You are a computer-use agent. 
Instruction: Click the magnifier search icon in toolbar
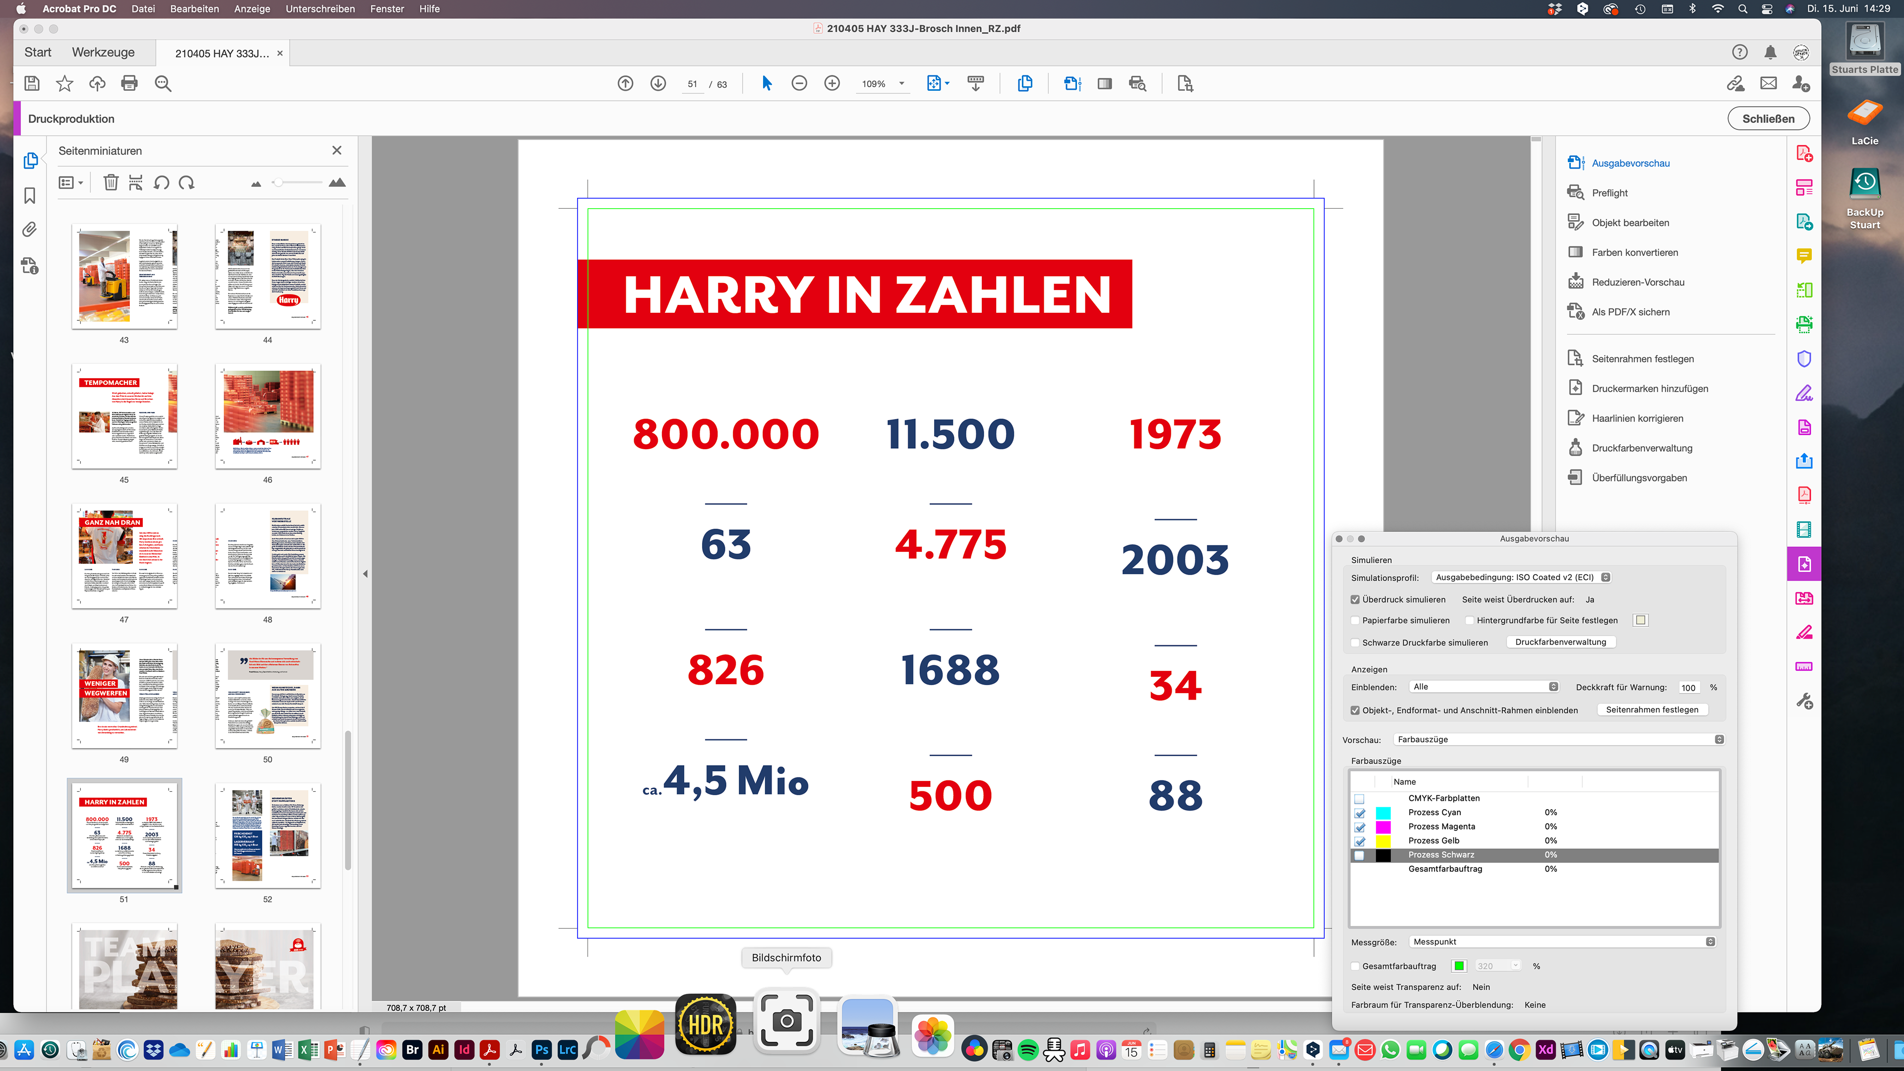tap(163, 83)
